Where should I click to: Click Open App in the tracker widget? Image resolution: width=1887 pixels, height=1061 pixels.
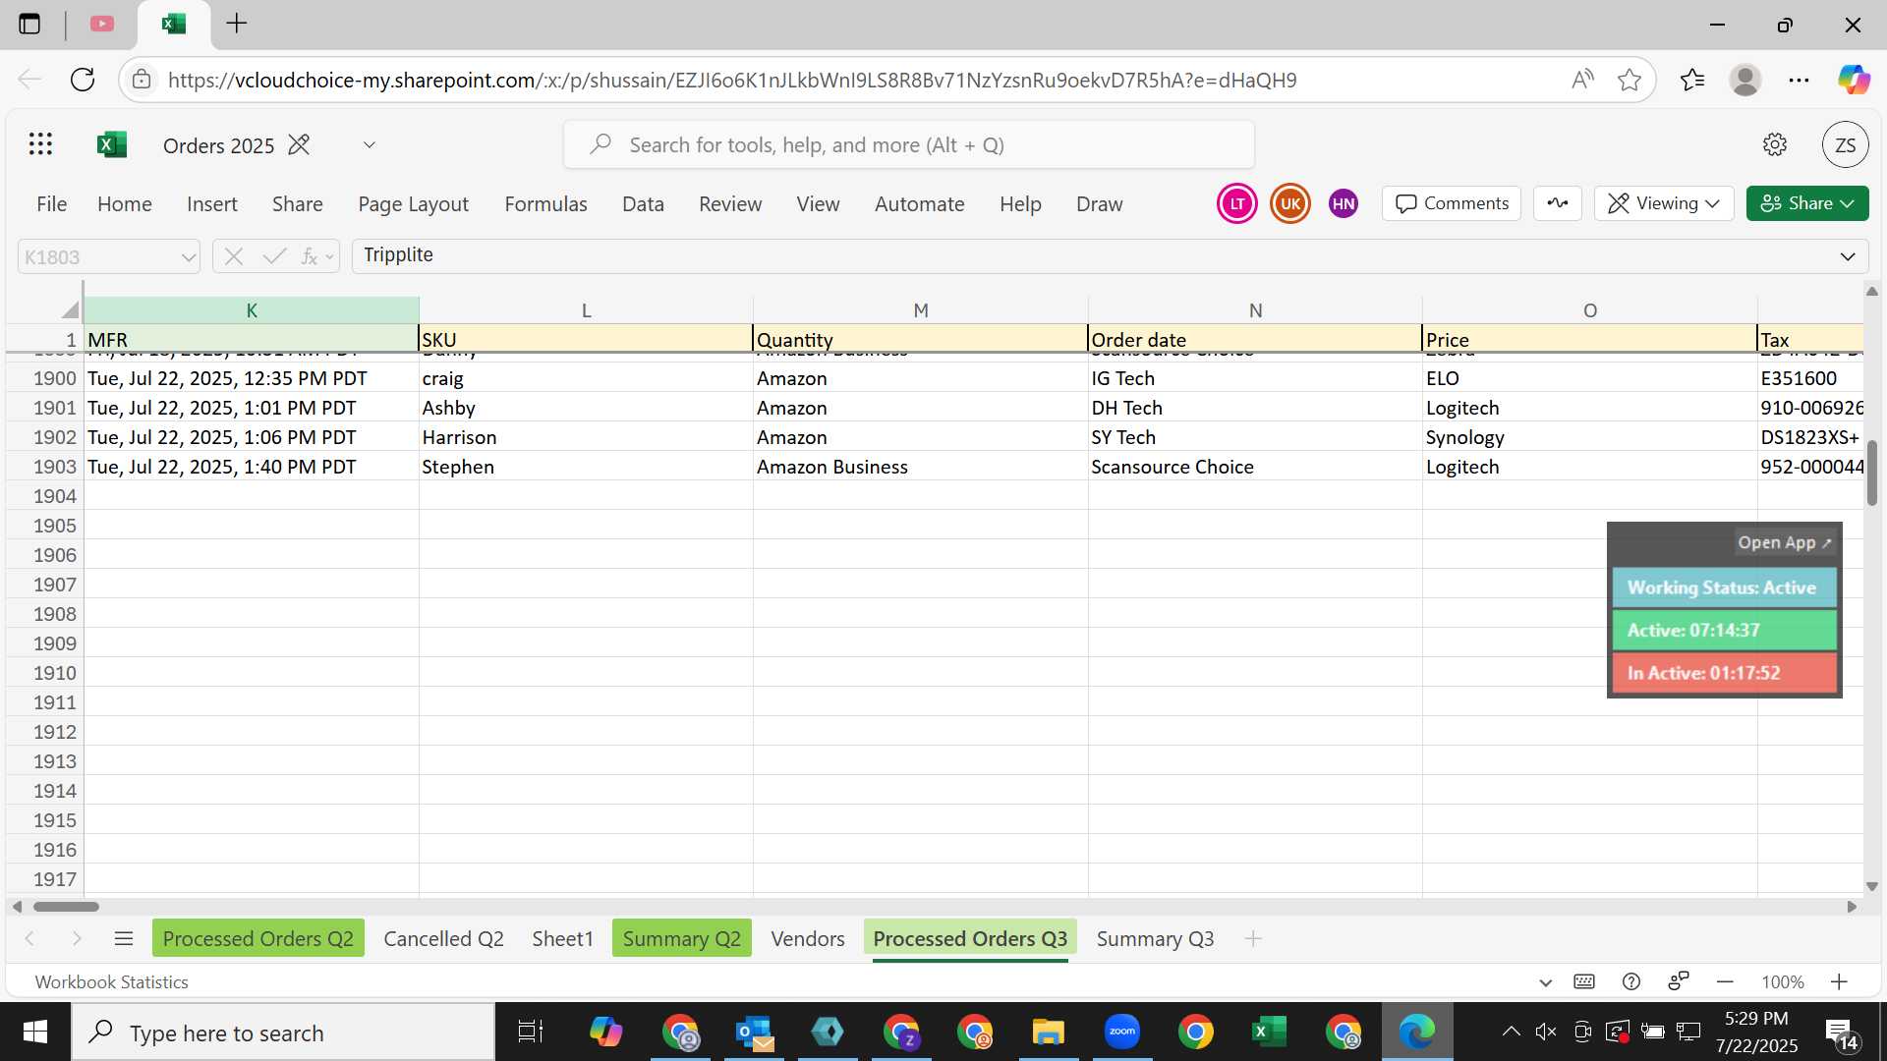click(1785, 542)
